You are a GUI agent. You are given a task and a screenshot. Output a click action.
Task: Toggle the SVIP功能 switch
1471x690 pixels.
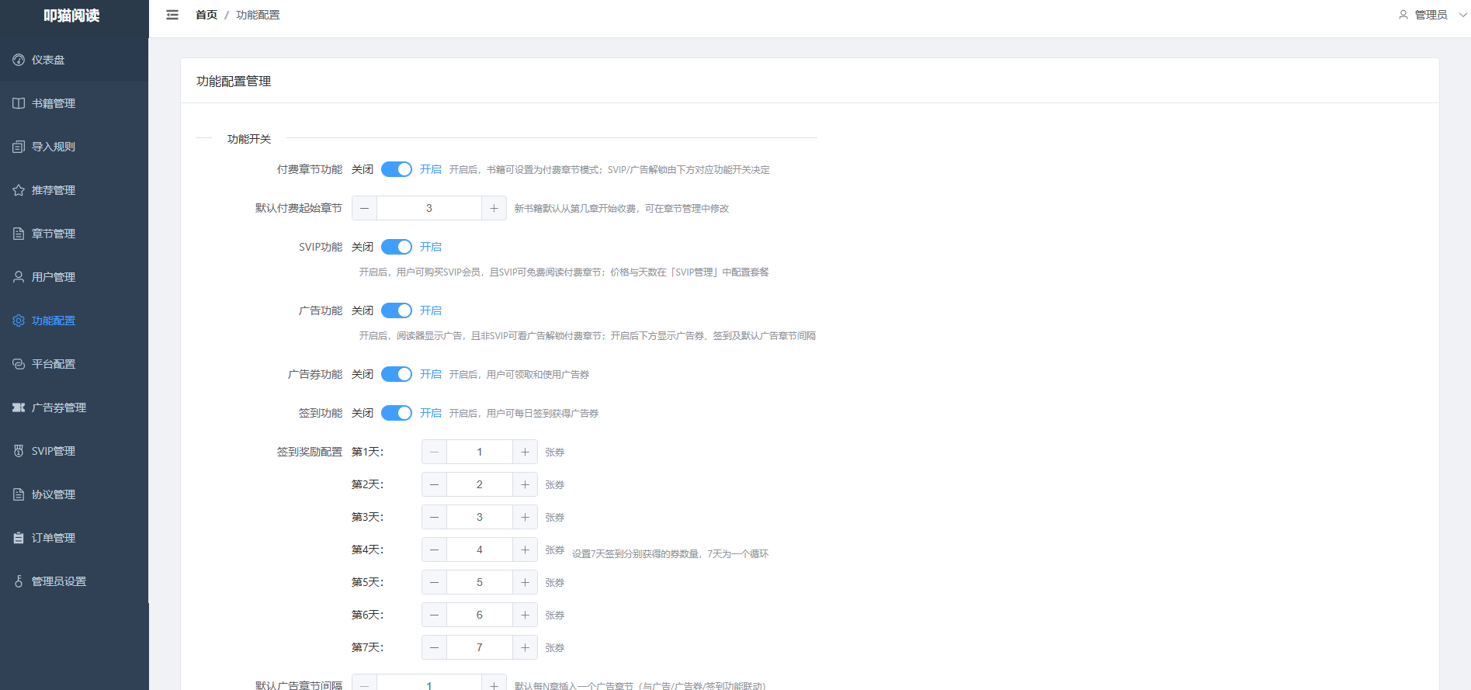click(397, 247)
